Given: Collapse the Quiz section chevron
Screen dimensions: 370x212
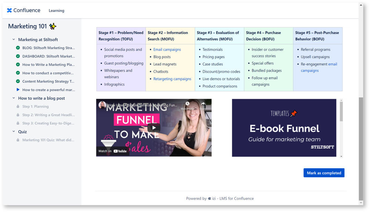Looking at the screenshot, I should click(x=14, y=132).
